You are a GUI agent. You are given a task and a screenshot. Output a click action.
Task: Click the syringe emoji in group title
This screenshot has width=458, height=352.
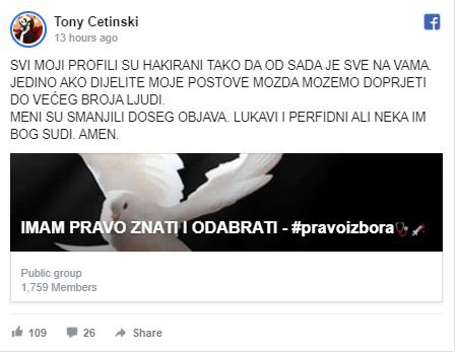click(418, 229)
